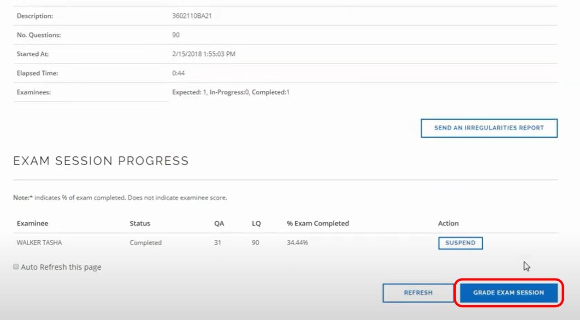Click the Started At timestamp value
The image size is (580, 320).
[203, 54]
